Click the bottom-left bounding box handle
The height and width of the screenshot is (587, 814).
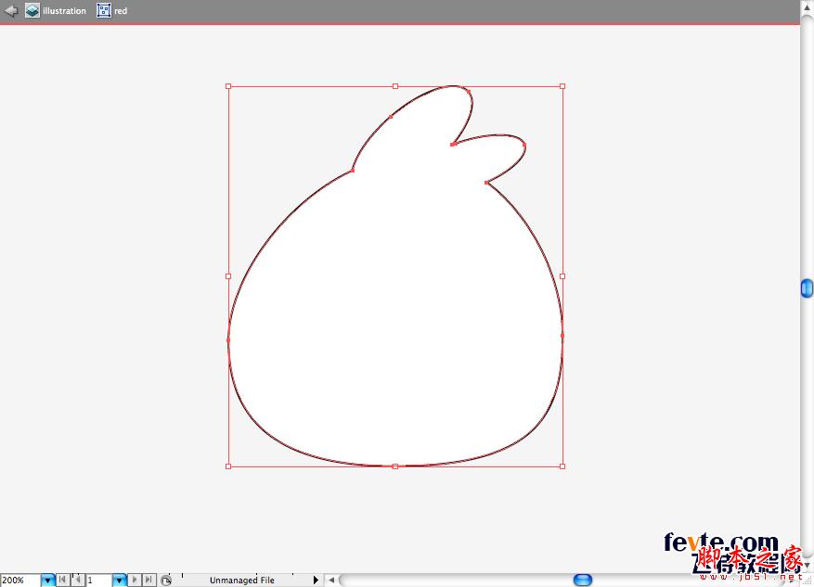228,466
